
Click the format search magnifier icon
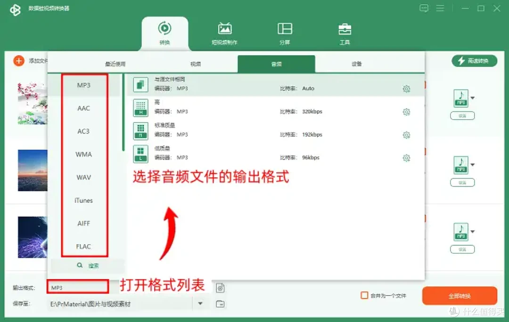[80, 265]
